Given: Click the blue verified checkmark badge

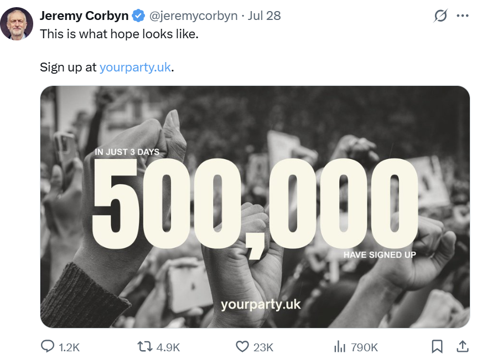Looking at the screenshot, I should click(139, 16).
